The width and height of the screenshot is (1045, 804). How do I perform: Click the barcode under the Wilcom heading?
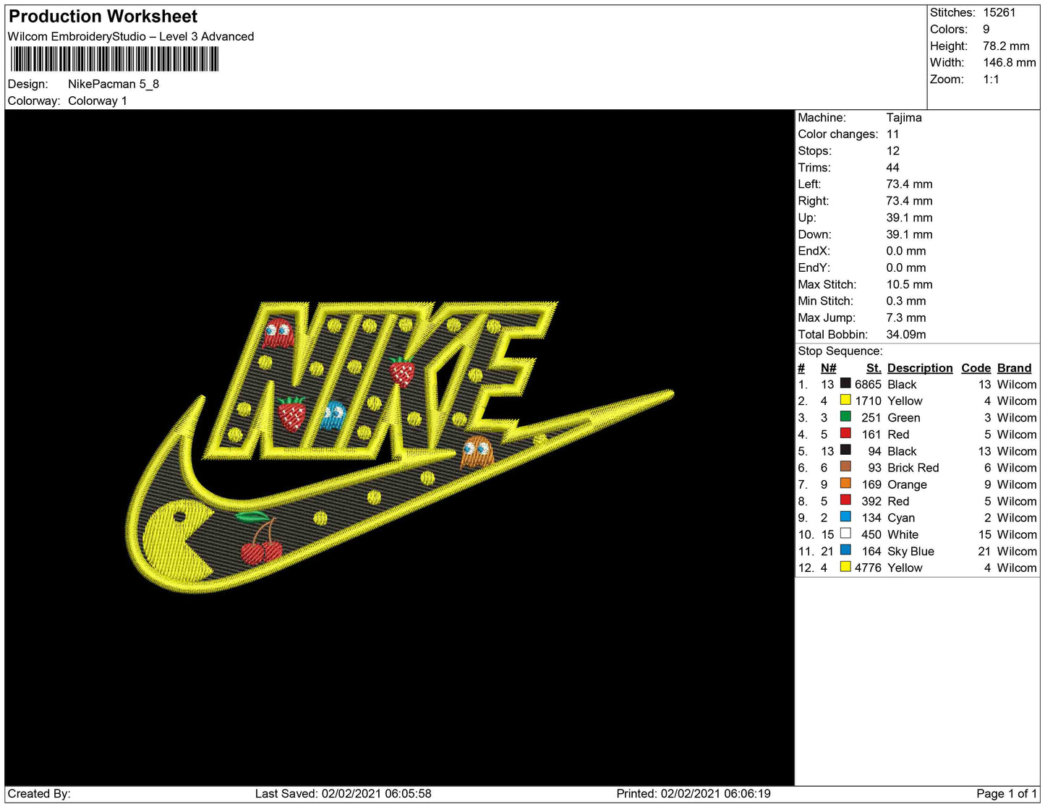click(114, 59)
